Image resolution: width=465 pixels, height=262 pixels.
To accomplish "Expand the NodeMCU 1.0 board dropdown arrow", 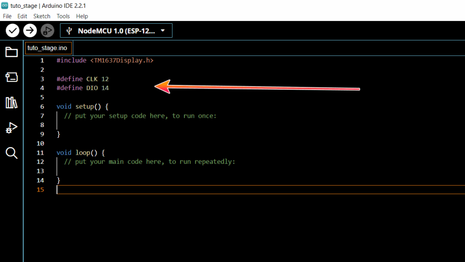I will [x=163, y=30].
